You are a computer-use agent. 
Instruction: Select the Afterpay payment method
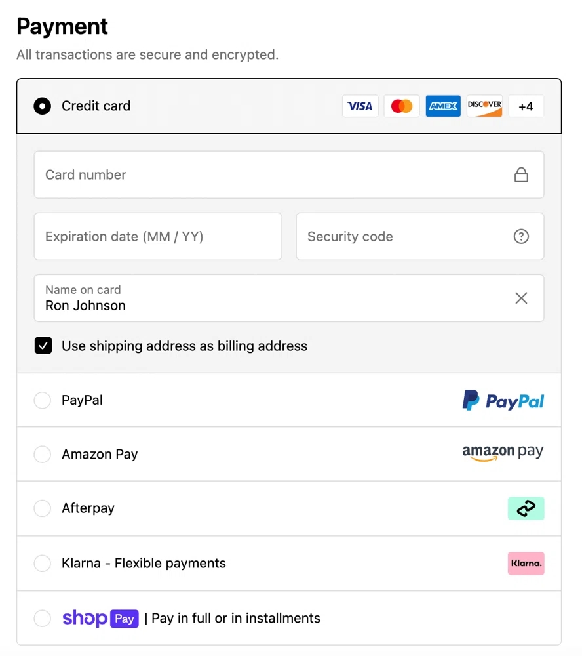(x=42, y=508)
